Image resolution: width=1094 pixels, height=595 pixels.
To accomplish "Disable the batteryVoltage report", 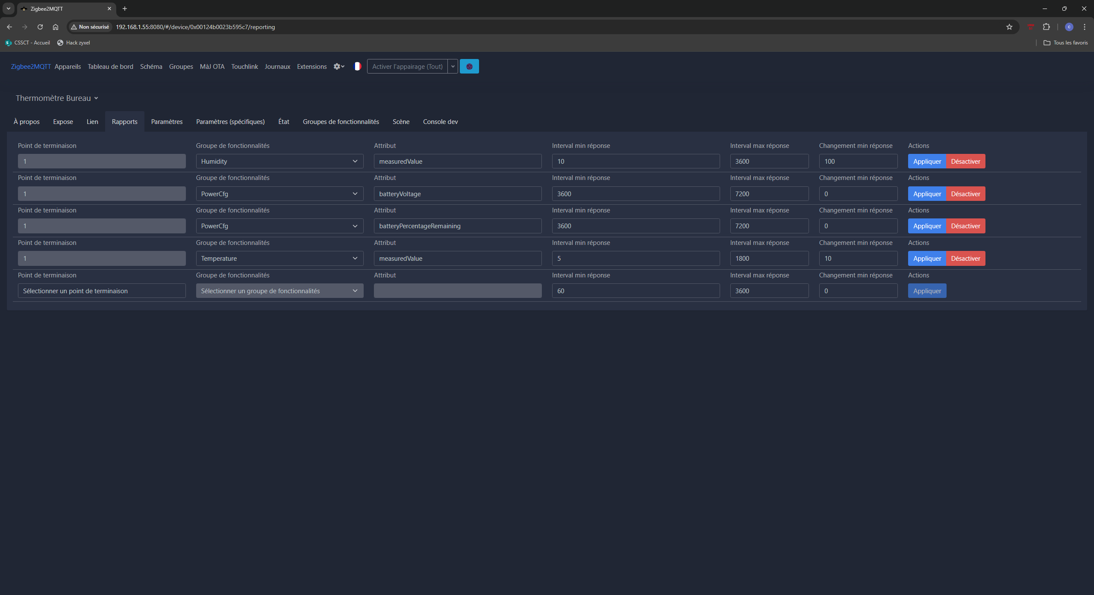I will tap(965, 194).
